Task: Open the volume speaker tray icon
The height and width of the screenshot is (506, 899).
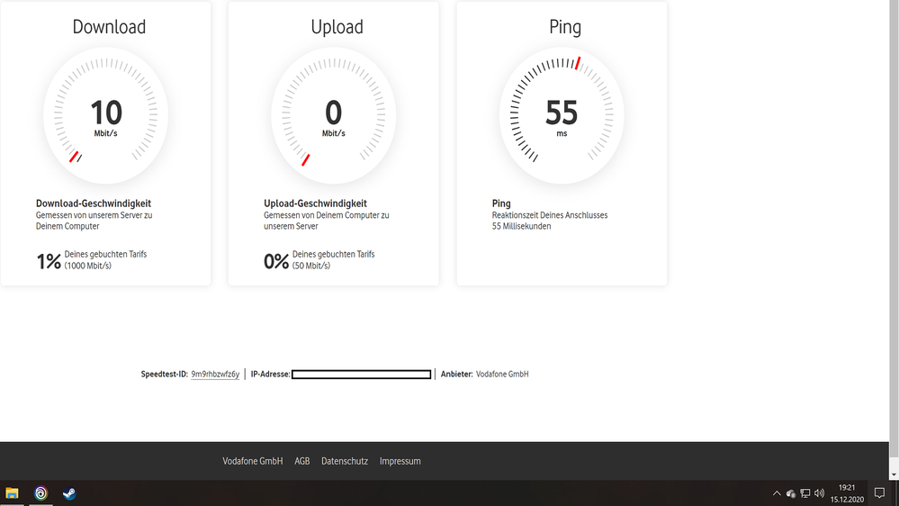Action: point(820,493)
